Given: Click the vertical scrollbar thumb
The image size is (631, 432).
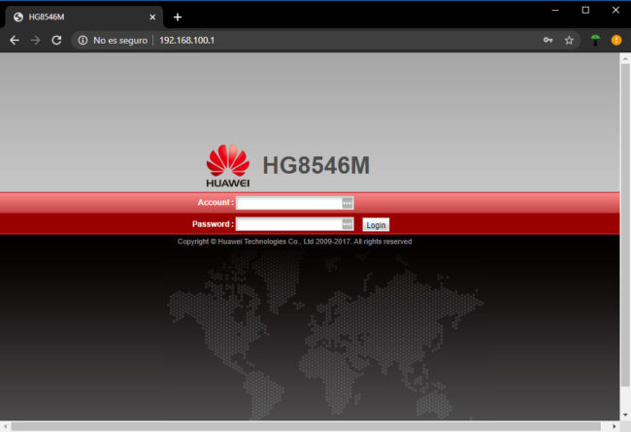Looking at the screenshot, I should pyautogui.click(x=625, y=225).
